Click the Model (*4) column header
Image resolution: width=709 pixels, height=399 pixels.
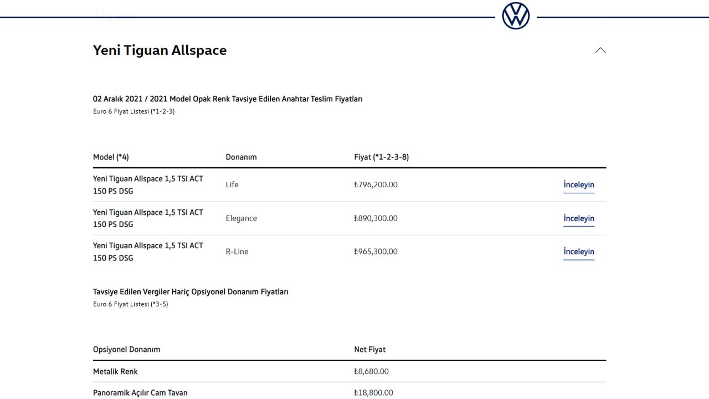[111, 157]
